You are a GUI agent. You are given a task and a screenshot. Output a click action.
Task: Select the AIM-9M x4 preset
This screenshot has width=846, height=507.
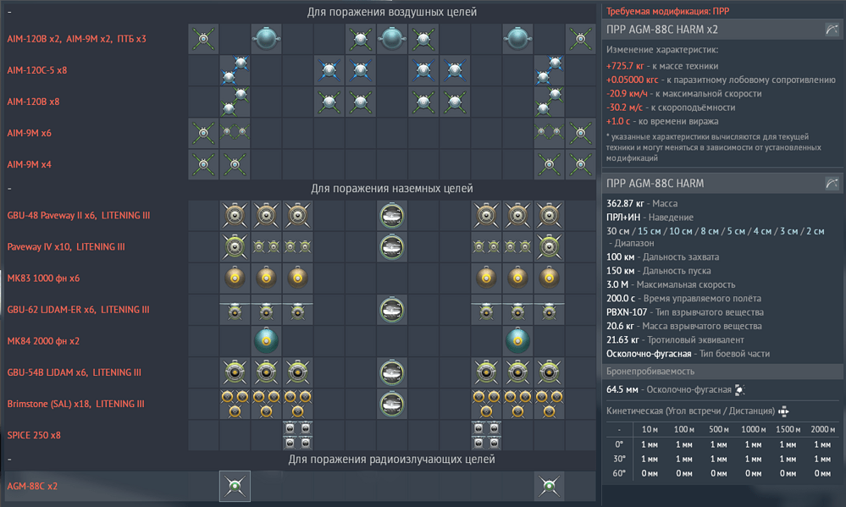click(x=29, y=164)
